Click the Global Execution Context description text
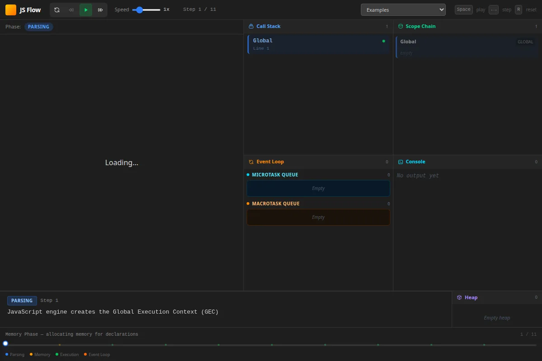542x361 pixels. [x=113, y=312]
